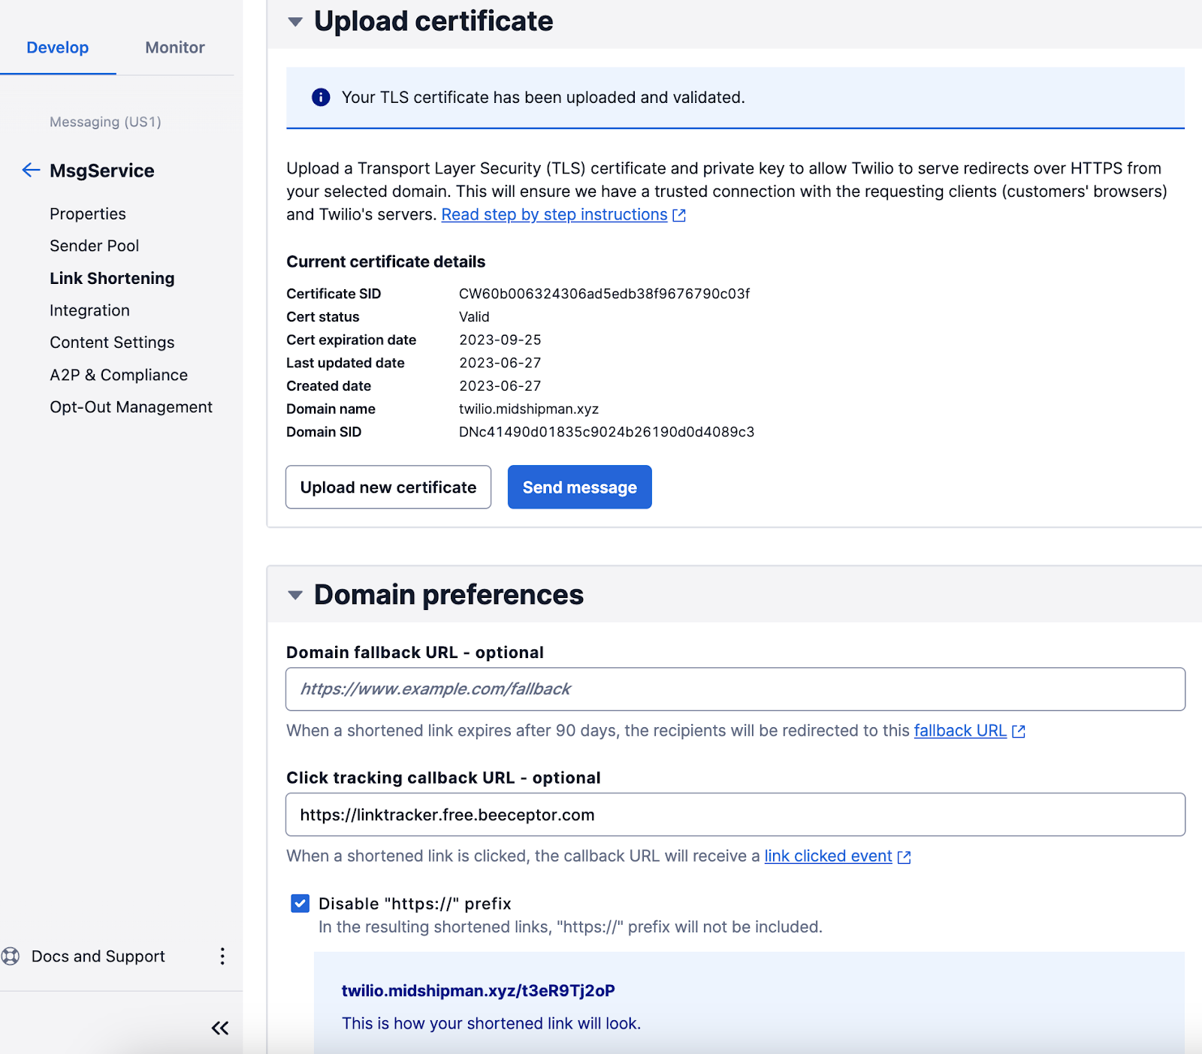
Task: Click the Send message button
Action: 579,487
